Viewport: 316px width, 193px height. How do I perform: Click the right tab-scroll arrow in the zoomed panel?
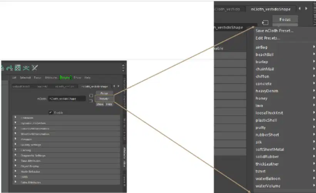pos(306,8)
